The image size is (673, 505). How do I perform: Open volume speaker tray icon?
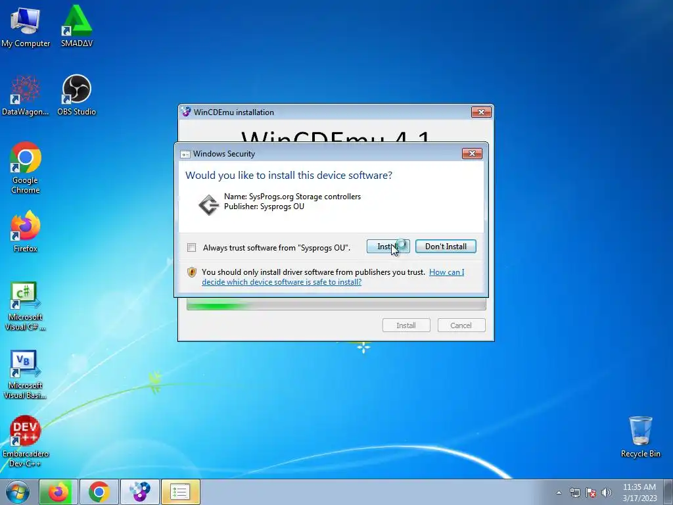click(x=607, y=493)
